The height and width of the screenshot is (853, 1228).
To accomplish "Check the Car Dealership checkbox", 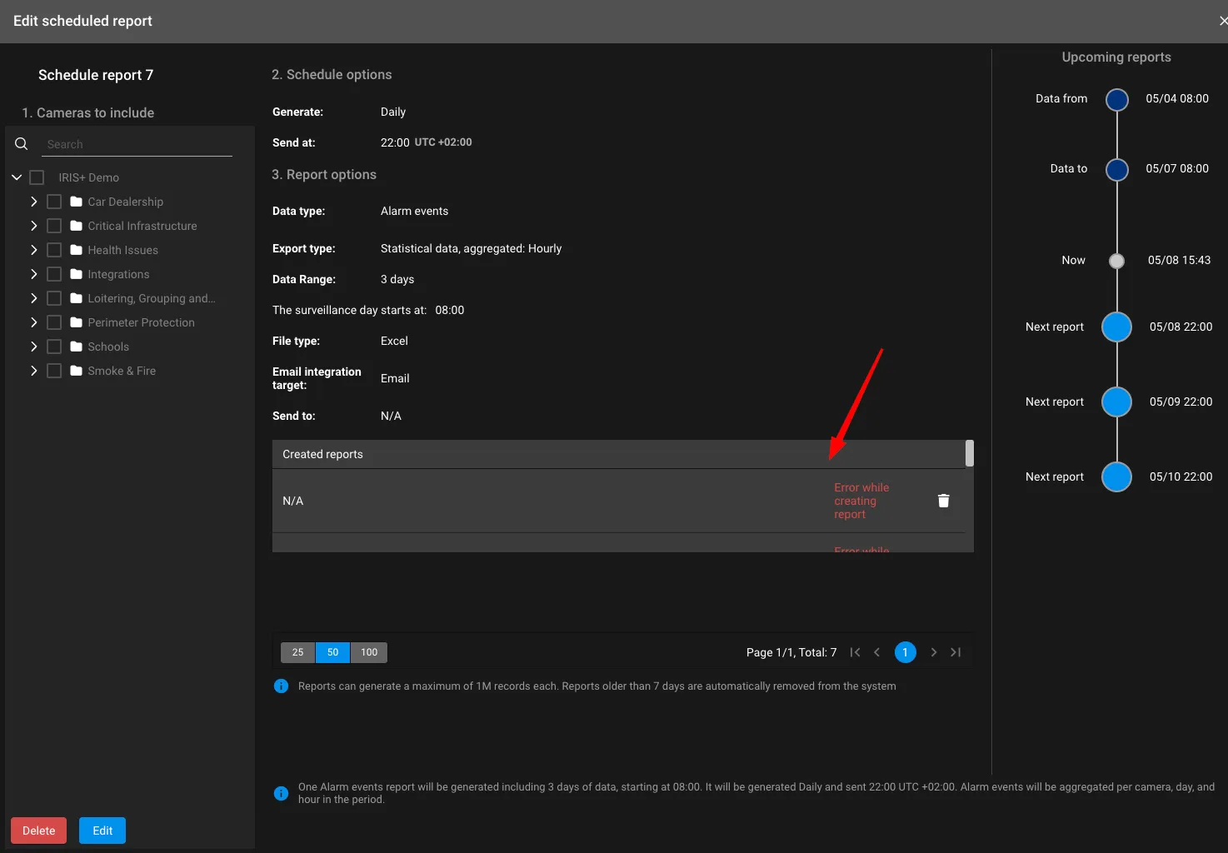I will click(54, 202).
